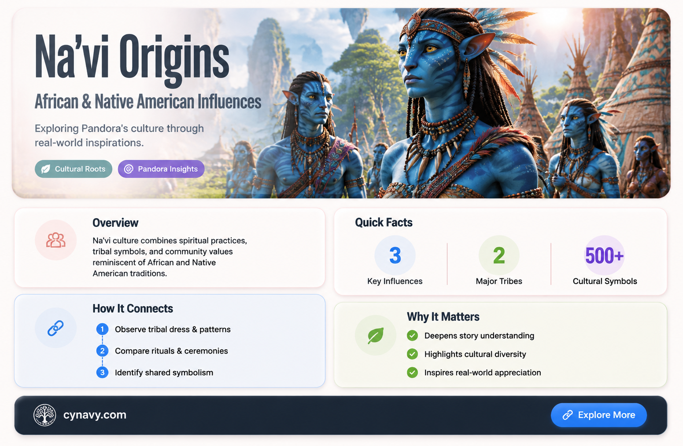Click the African & Native American Influences subtitle
Image resolution: width=683 pixels, height=446 pixels.
148,102
